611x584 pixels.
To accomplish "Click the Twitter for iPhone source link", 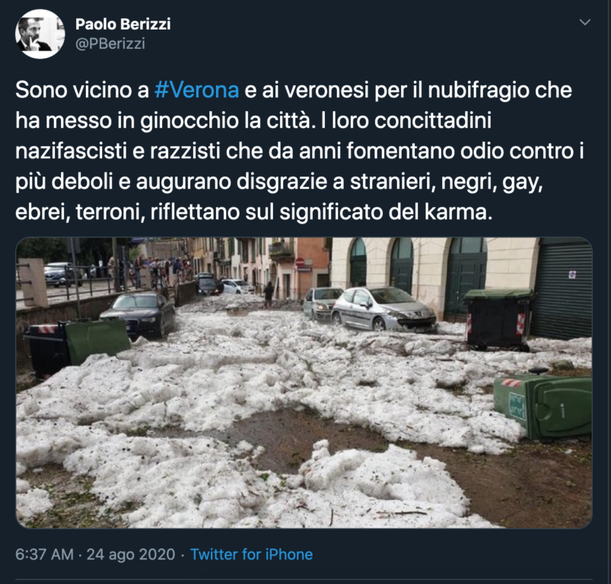I will click(251, 554).
